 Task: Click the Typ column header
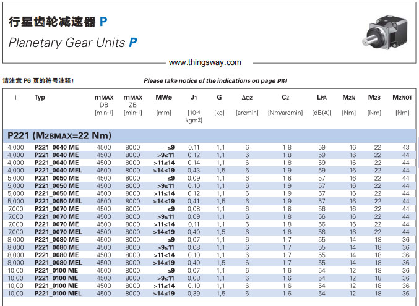coord(40,97)
